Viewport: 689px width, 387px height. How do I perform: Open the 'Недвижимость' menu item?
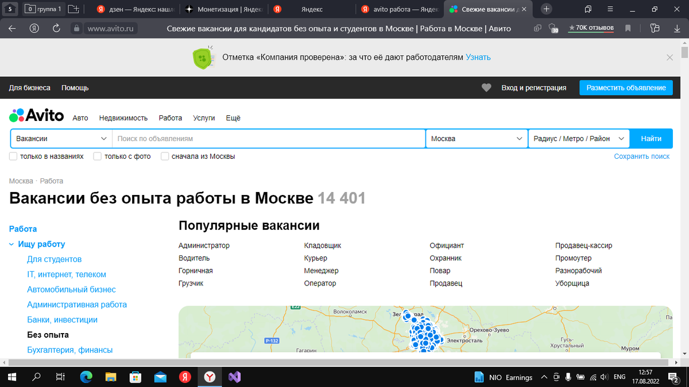pos(123,118)
